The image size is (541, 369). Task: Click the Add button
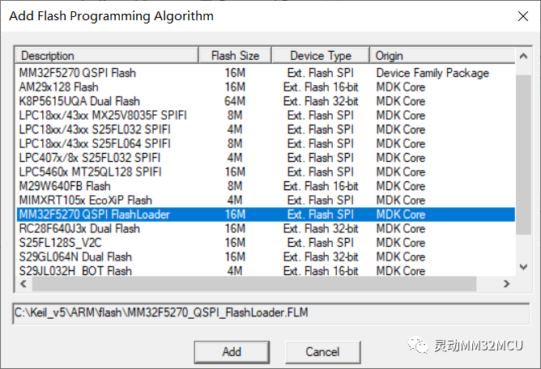click(x=232, y=352)
